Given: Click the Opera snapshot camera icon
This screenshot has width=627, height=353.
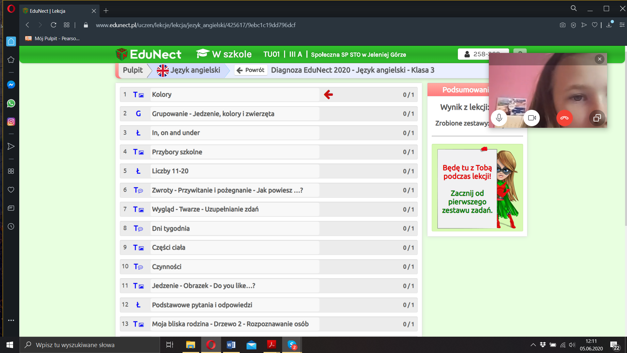Looking at the screenshot, I should (562, 25).
